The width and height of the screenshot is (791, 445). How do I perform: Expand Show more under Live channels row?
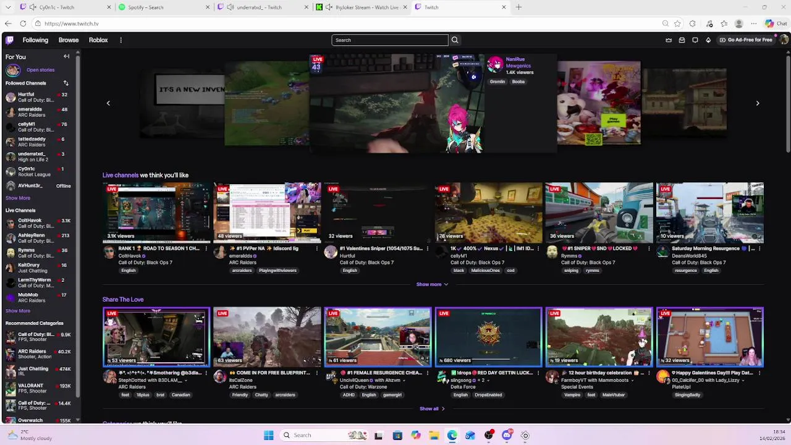click(x=432, y=284)
